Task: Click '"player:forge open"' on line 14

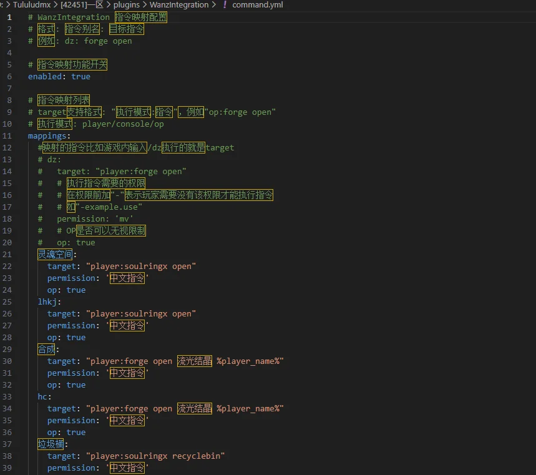Action: (141, 171)
